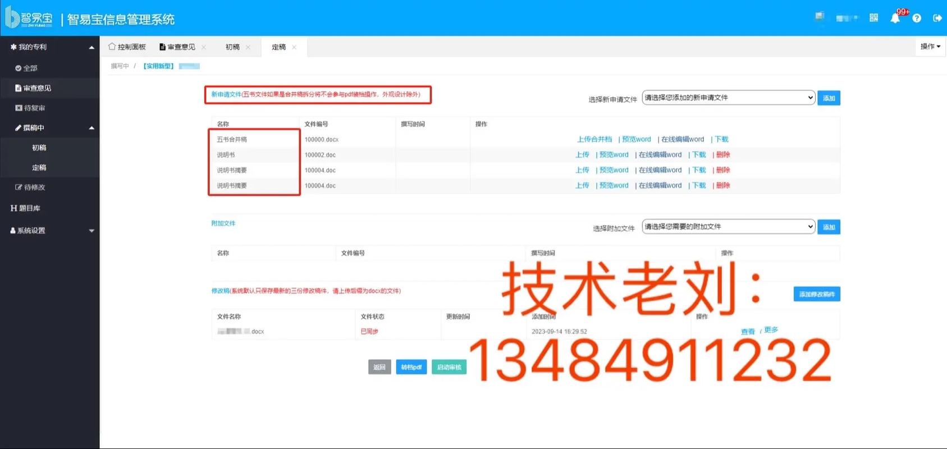Image resolution: width=947 pixels, height=449 pixels.
Task: Switch to the 初稿 tab
Action: click(x=232, y=47)
